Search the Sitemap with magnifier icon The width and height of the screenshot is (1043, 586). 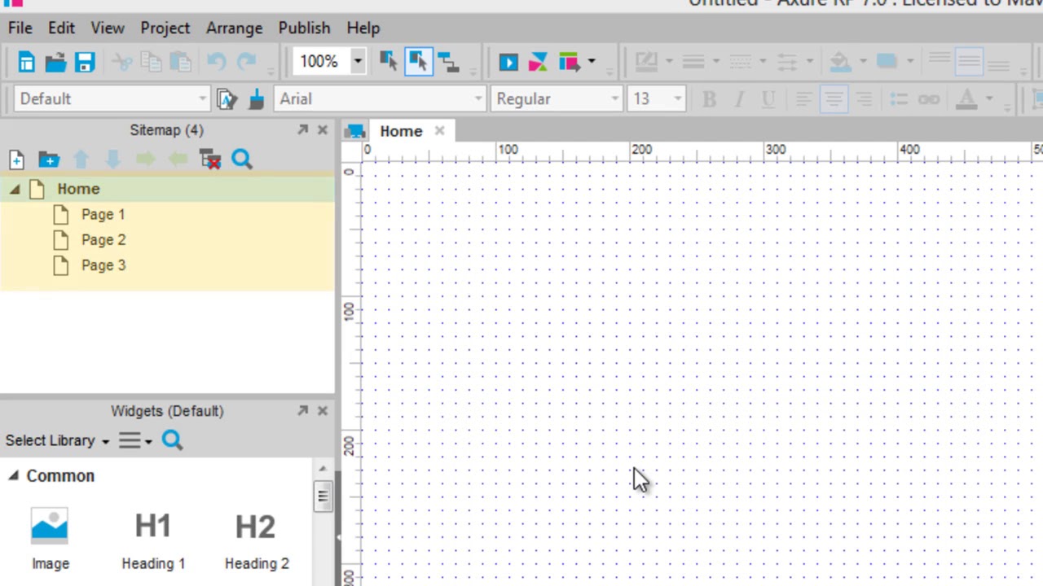pyautogui.click(x=242, y=160)
